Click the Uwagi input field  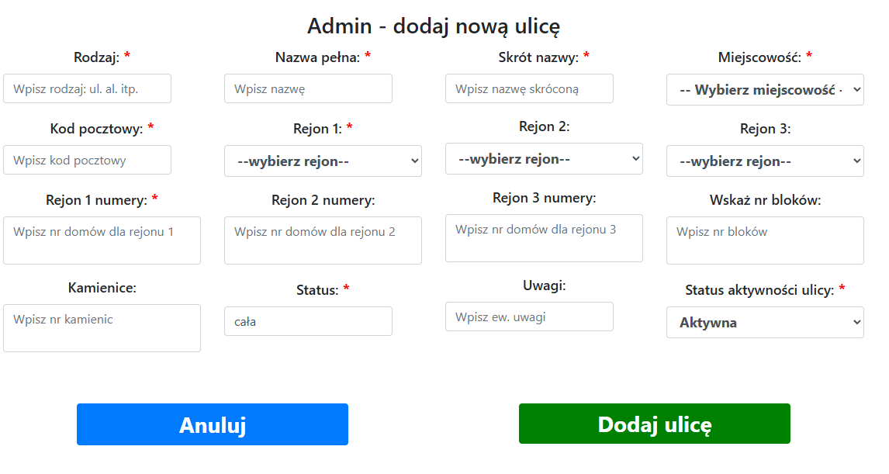(528, 316)
